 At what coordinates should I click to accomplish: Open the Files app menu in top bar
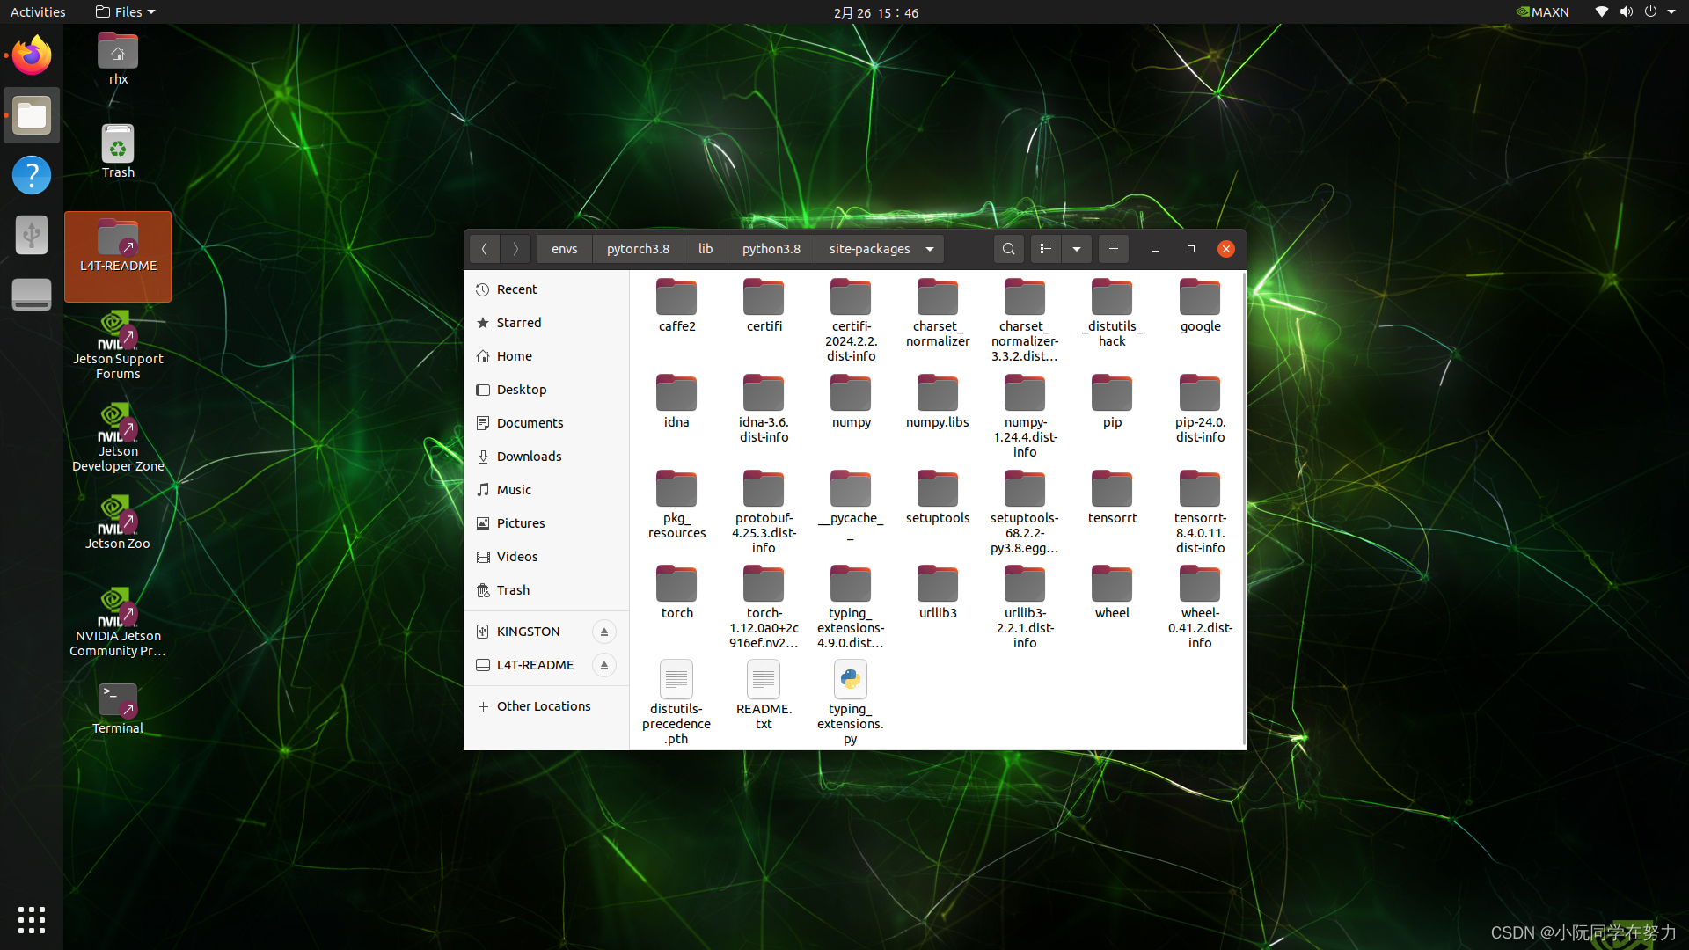(125, 12)
